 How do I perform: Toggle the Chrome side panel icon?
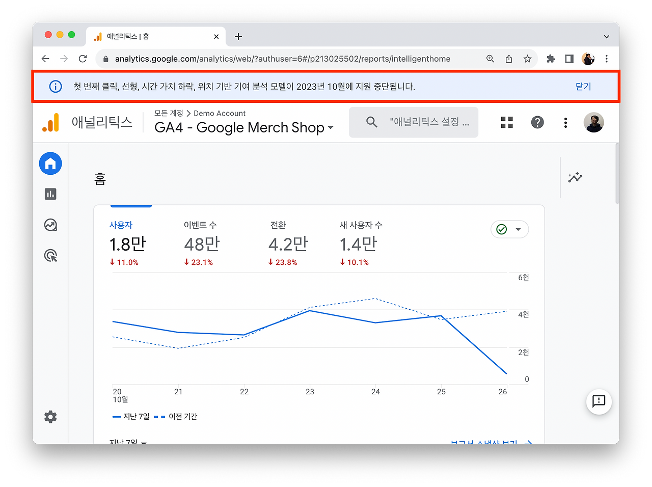click(569, 59)
